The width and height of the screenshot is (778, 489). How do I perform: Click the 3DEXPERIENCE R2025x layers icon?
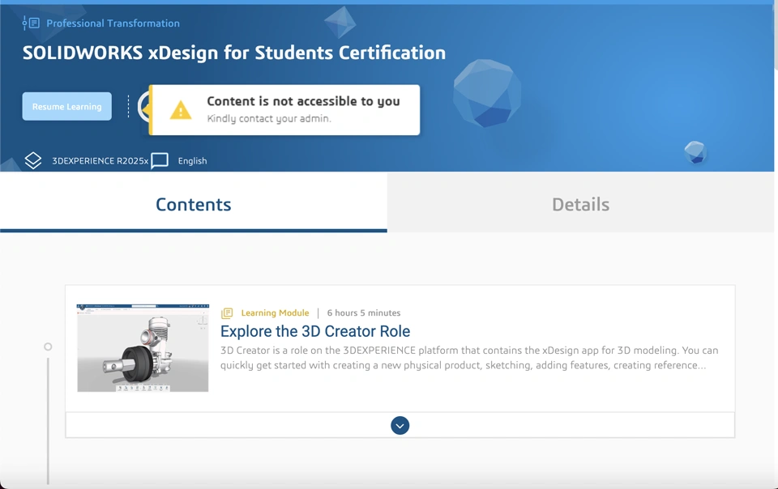point(32,160)
